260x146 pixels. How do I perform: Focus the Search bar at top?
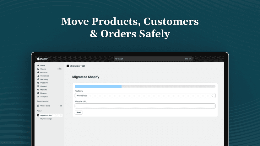coord(153,59)
